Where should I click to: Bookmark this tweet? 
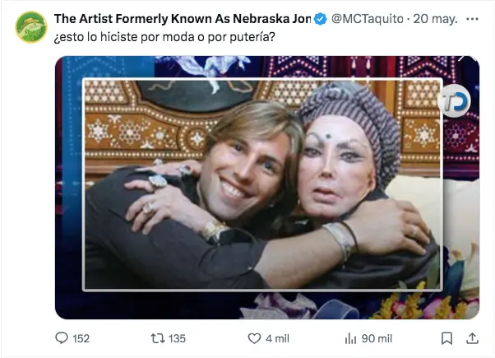coord(446,337)
